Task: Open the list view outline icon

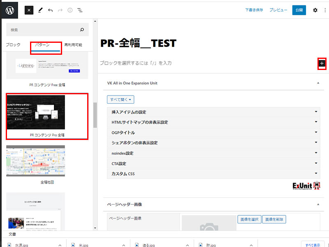Action: [80, 10]
